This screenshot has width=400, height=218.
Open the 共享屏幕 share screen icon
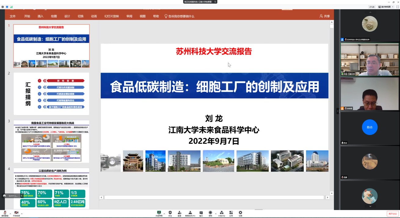click(159, 213)
